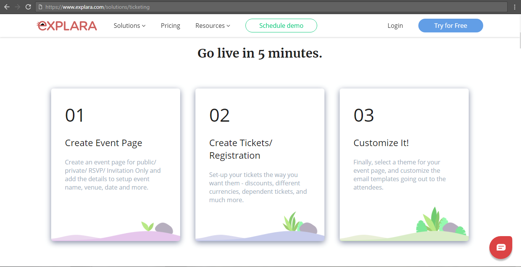Image resolution: width=521 pixels, height=267 pixels.
Task: Click the Login link
Action: click(395, 26)
